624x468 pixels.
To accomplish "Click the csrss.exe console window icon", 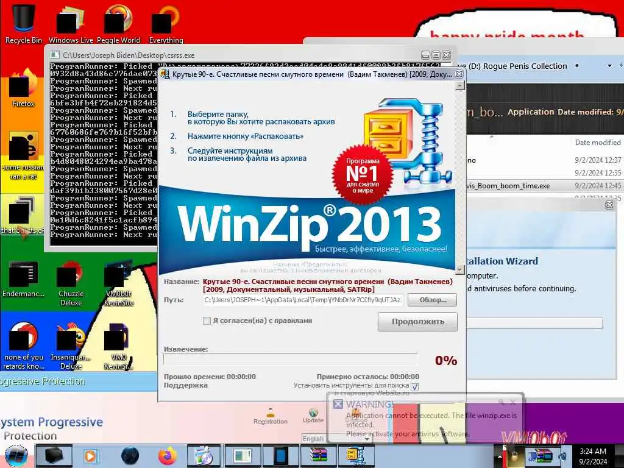I will (x=54, y=55).
